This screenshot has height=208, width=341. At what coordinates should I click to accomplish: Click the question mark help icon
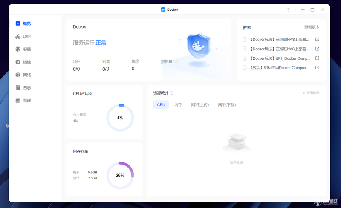point(289,9)
